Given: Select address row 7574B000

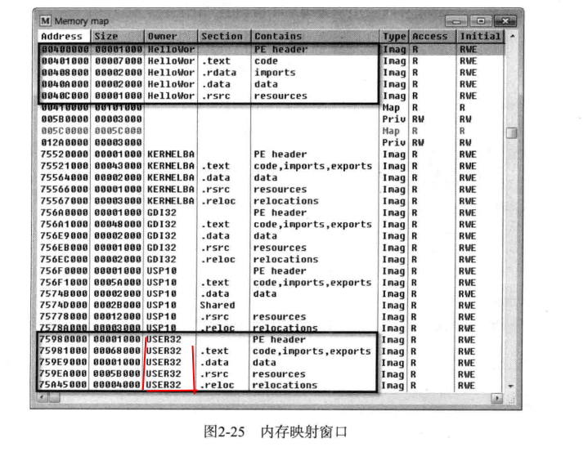Looking at the screenshot, I should pos(271,293).
